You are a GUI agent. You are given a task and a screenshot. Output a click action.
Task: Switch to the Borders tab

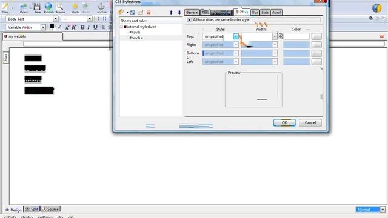(241, 12)
